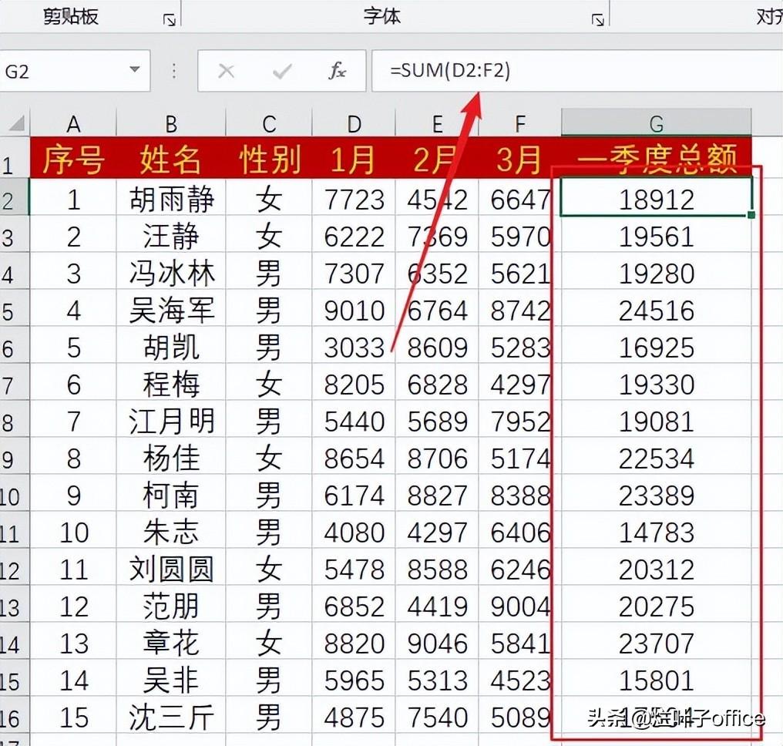Click the Cancel X formula icon
The image size is (783, 746).
pyautogui.click(x=227, y=71)
